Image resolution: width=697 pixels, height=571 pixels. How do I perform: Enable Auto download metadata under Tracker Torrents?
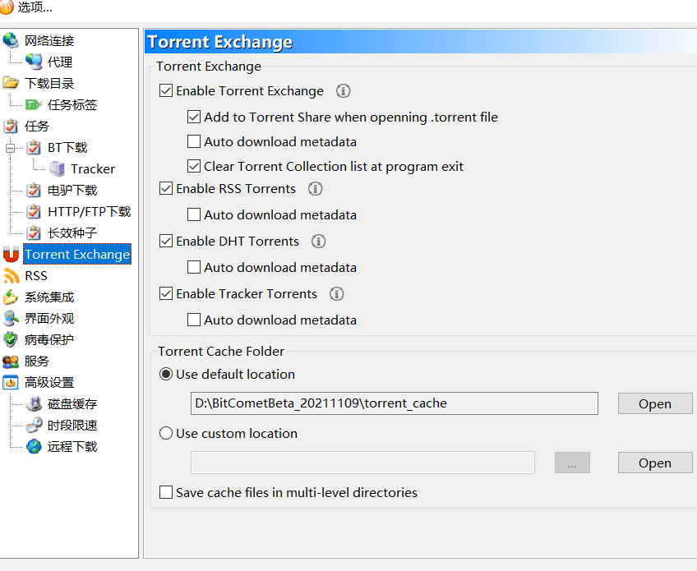tap(194, 320)
